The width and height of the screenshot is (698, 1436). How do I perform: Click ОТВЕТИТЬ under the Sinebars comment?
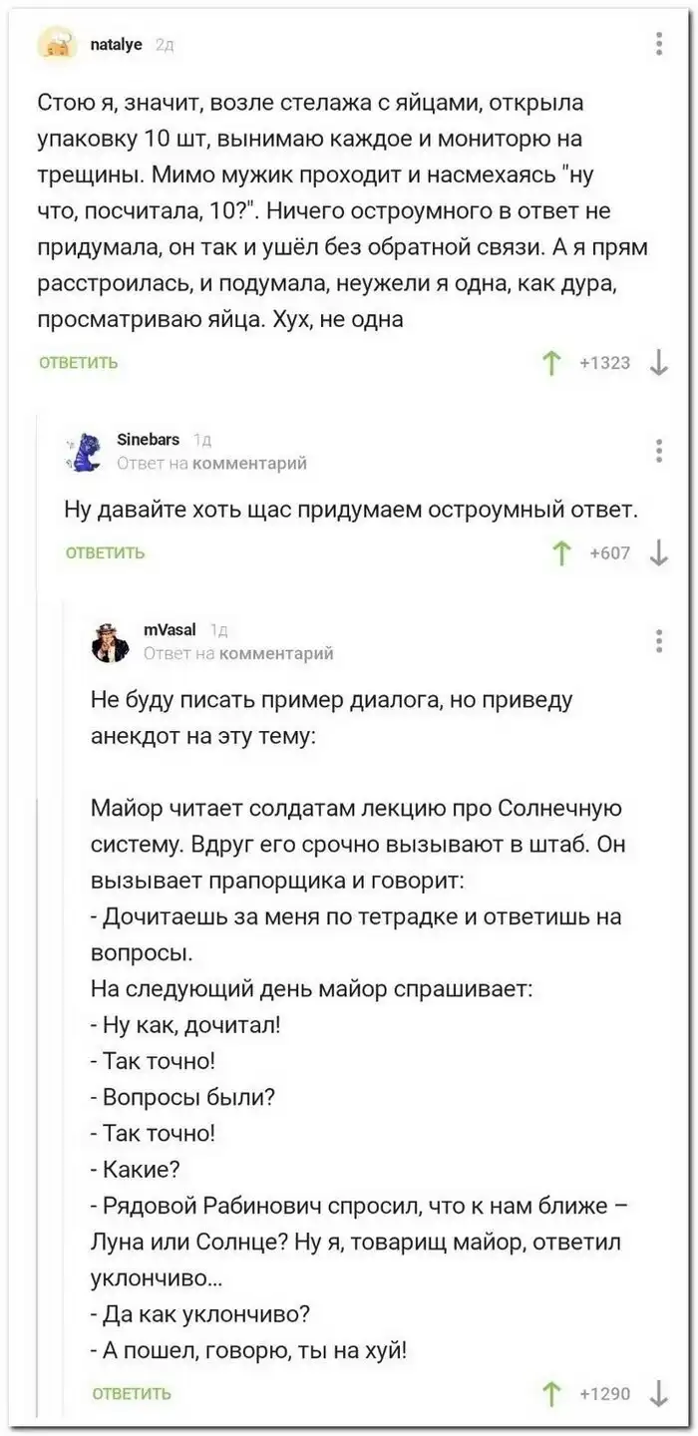pyautogui.click(x=105, y=552)
